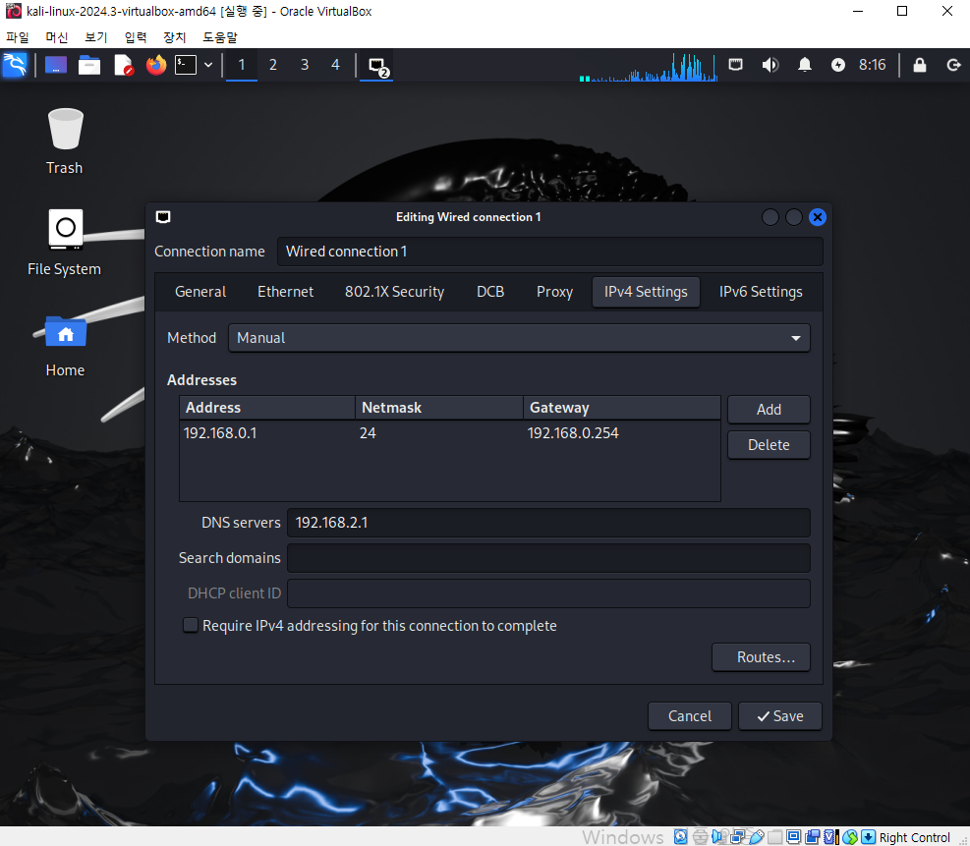The height and width of the screenshot is (846, 970).
Task: Click the VirtualBox keyboard capture arrow icon
Action: click(x=869, y=837)
